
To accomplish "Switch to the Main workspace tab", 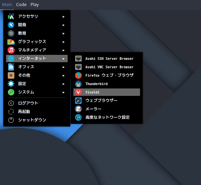I will pyautogui.click(x=7, y=5).
